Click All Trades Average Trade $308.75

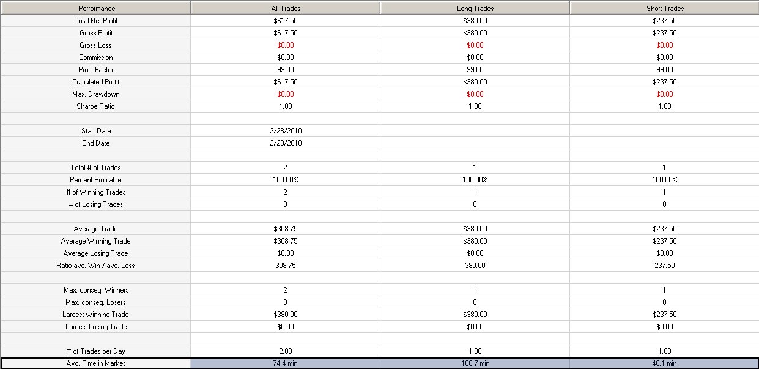(x=286, y=229)
